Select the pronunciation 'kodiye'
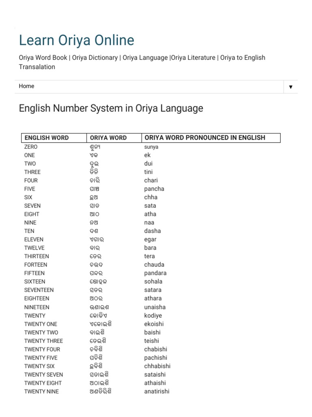 coord(153,316)
